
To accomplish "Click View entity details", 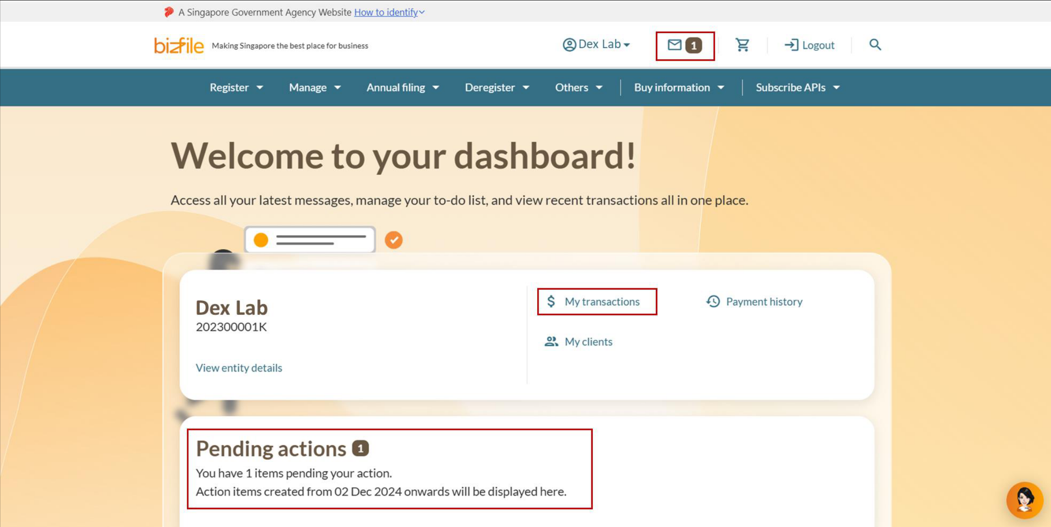I will pyautogui.click(x=239, y=368).
